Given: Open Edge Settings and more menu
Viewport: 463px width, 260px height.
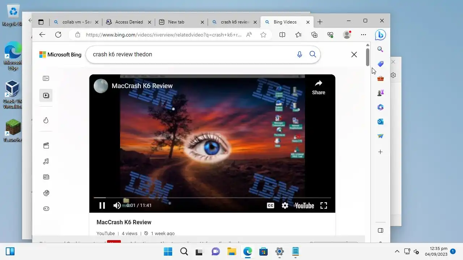Looking at the screenshot, I should coord(364,35).
